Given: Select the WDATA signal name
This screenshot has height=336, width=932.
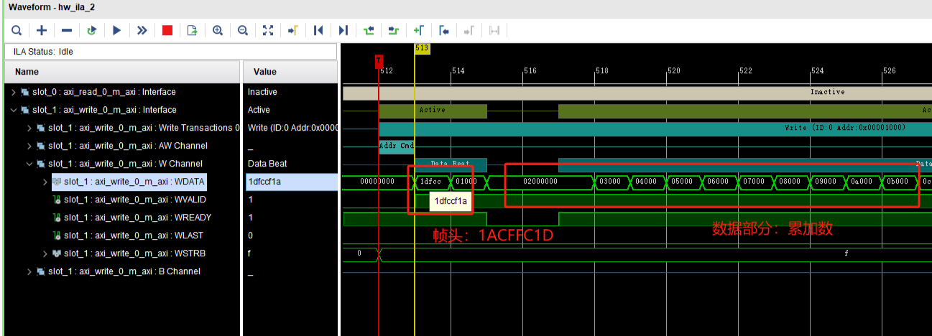Looking at the screenshot, I should tap(134, 182).
